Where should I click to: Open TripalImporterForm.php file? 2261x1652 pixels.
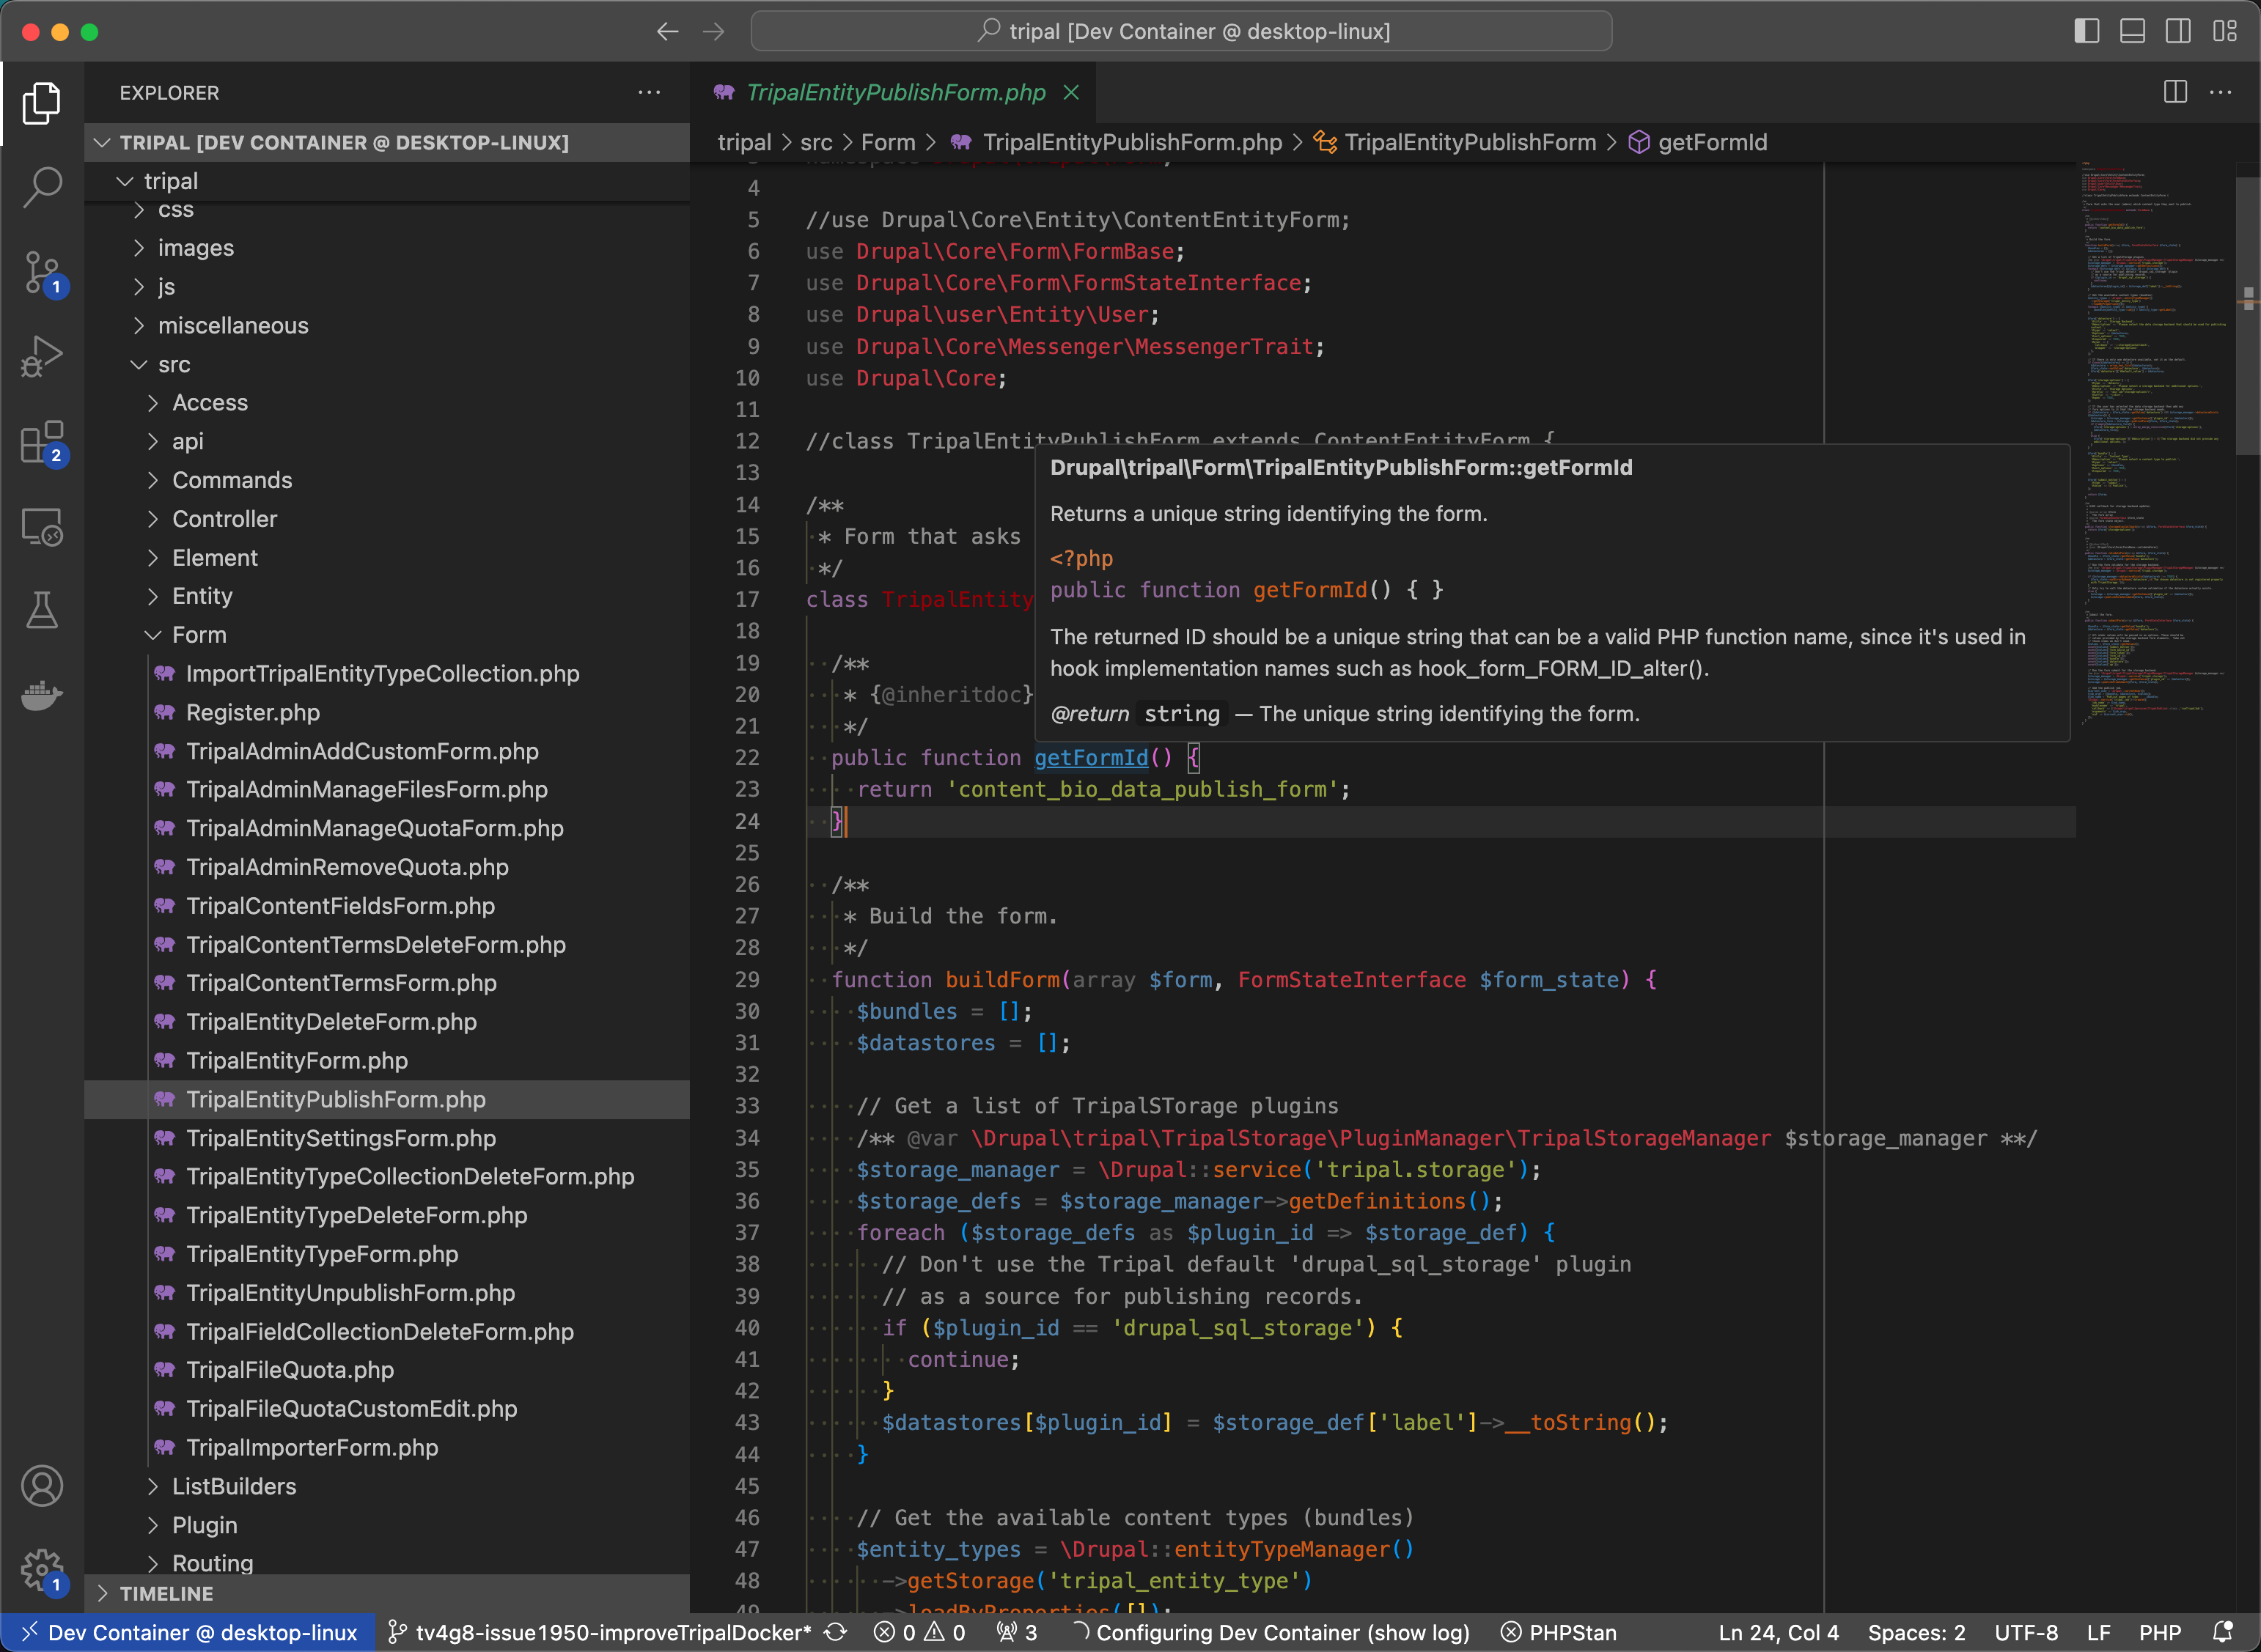387,1448
